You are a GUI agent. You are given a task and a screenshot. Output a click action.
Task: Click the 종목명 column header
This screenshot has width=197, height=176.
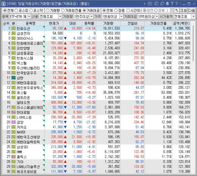[30, 23]
